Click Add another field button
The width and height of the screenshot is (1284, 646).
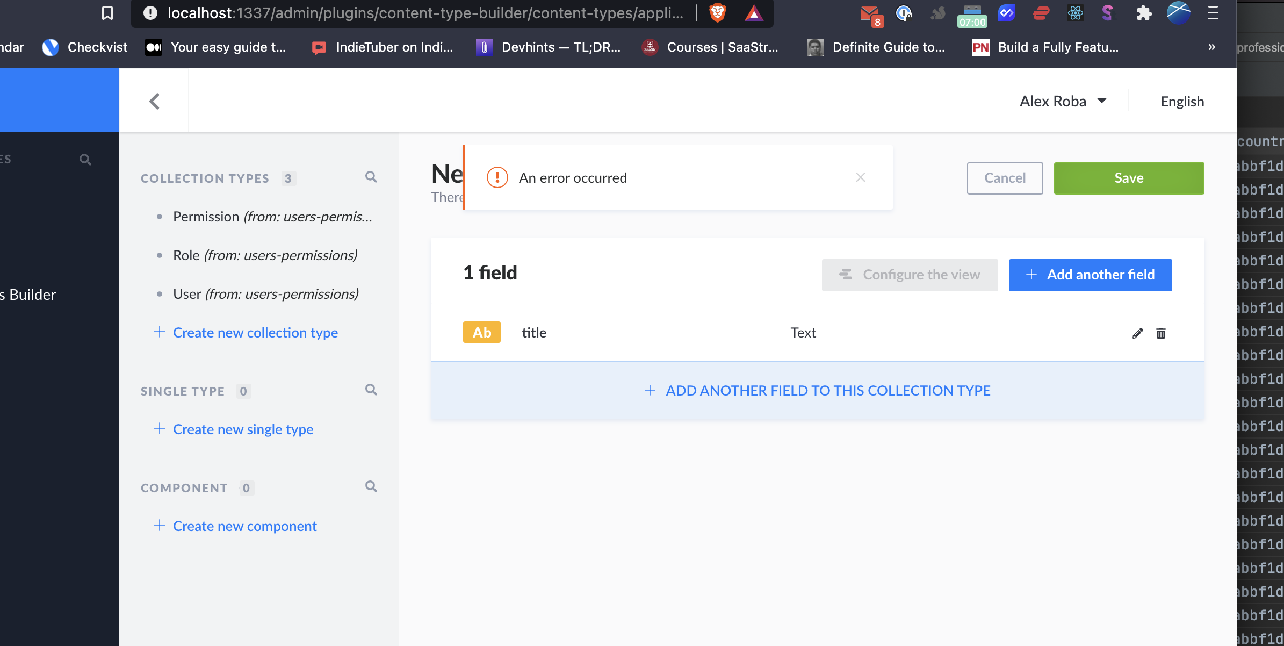(1090, 275)
